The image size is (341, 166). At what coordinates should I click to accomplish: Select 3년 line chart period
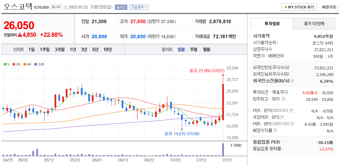84,50
